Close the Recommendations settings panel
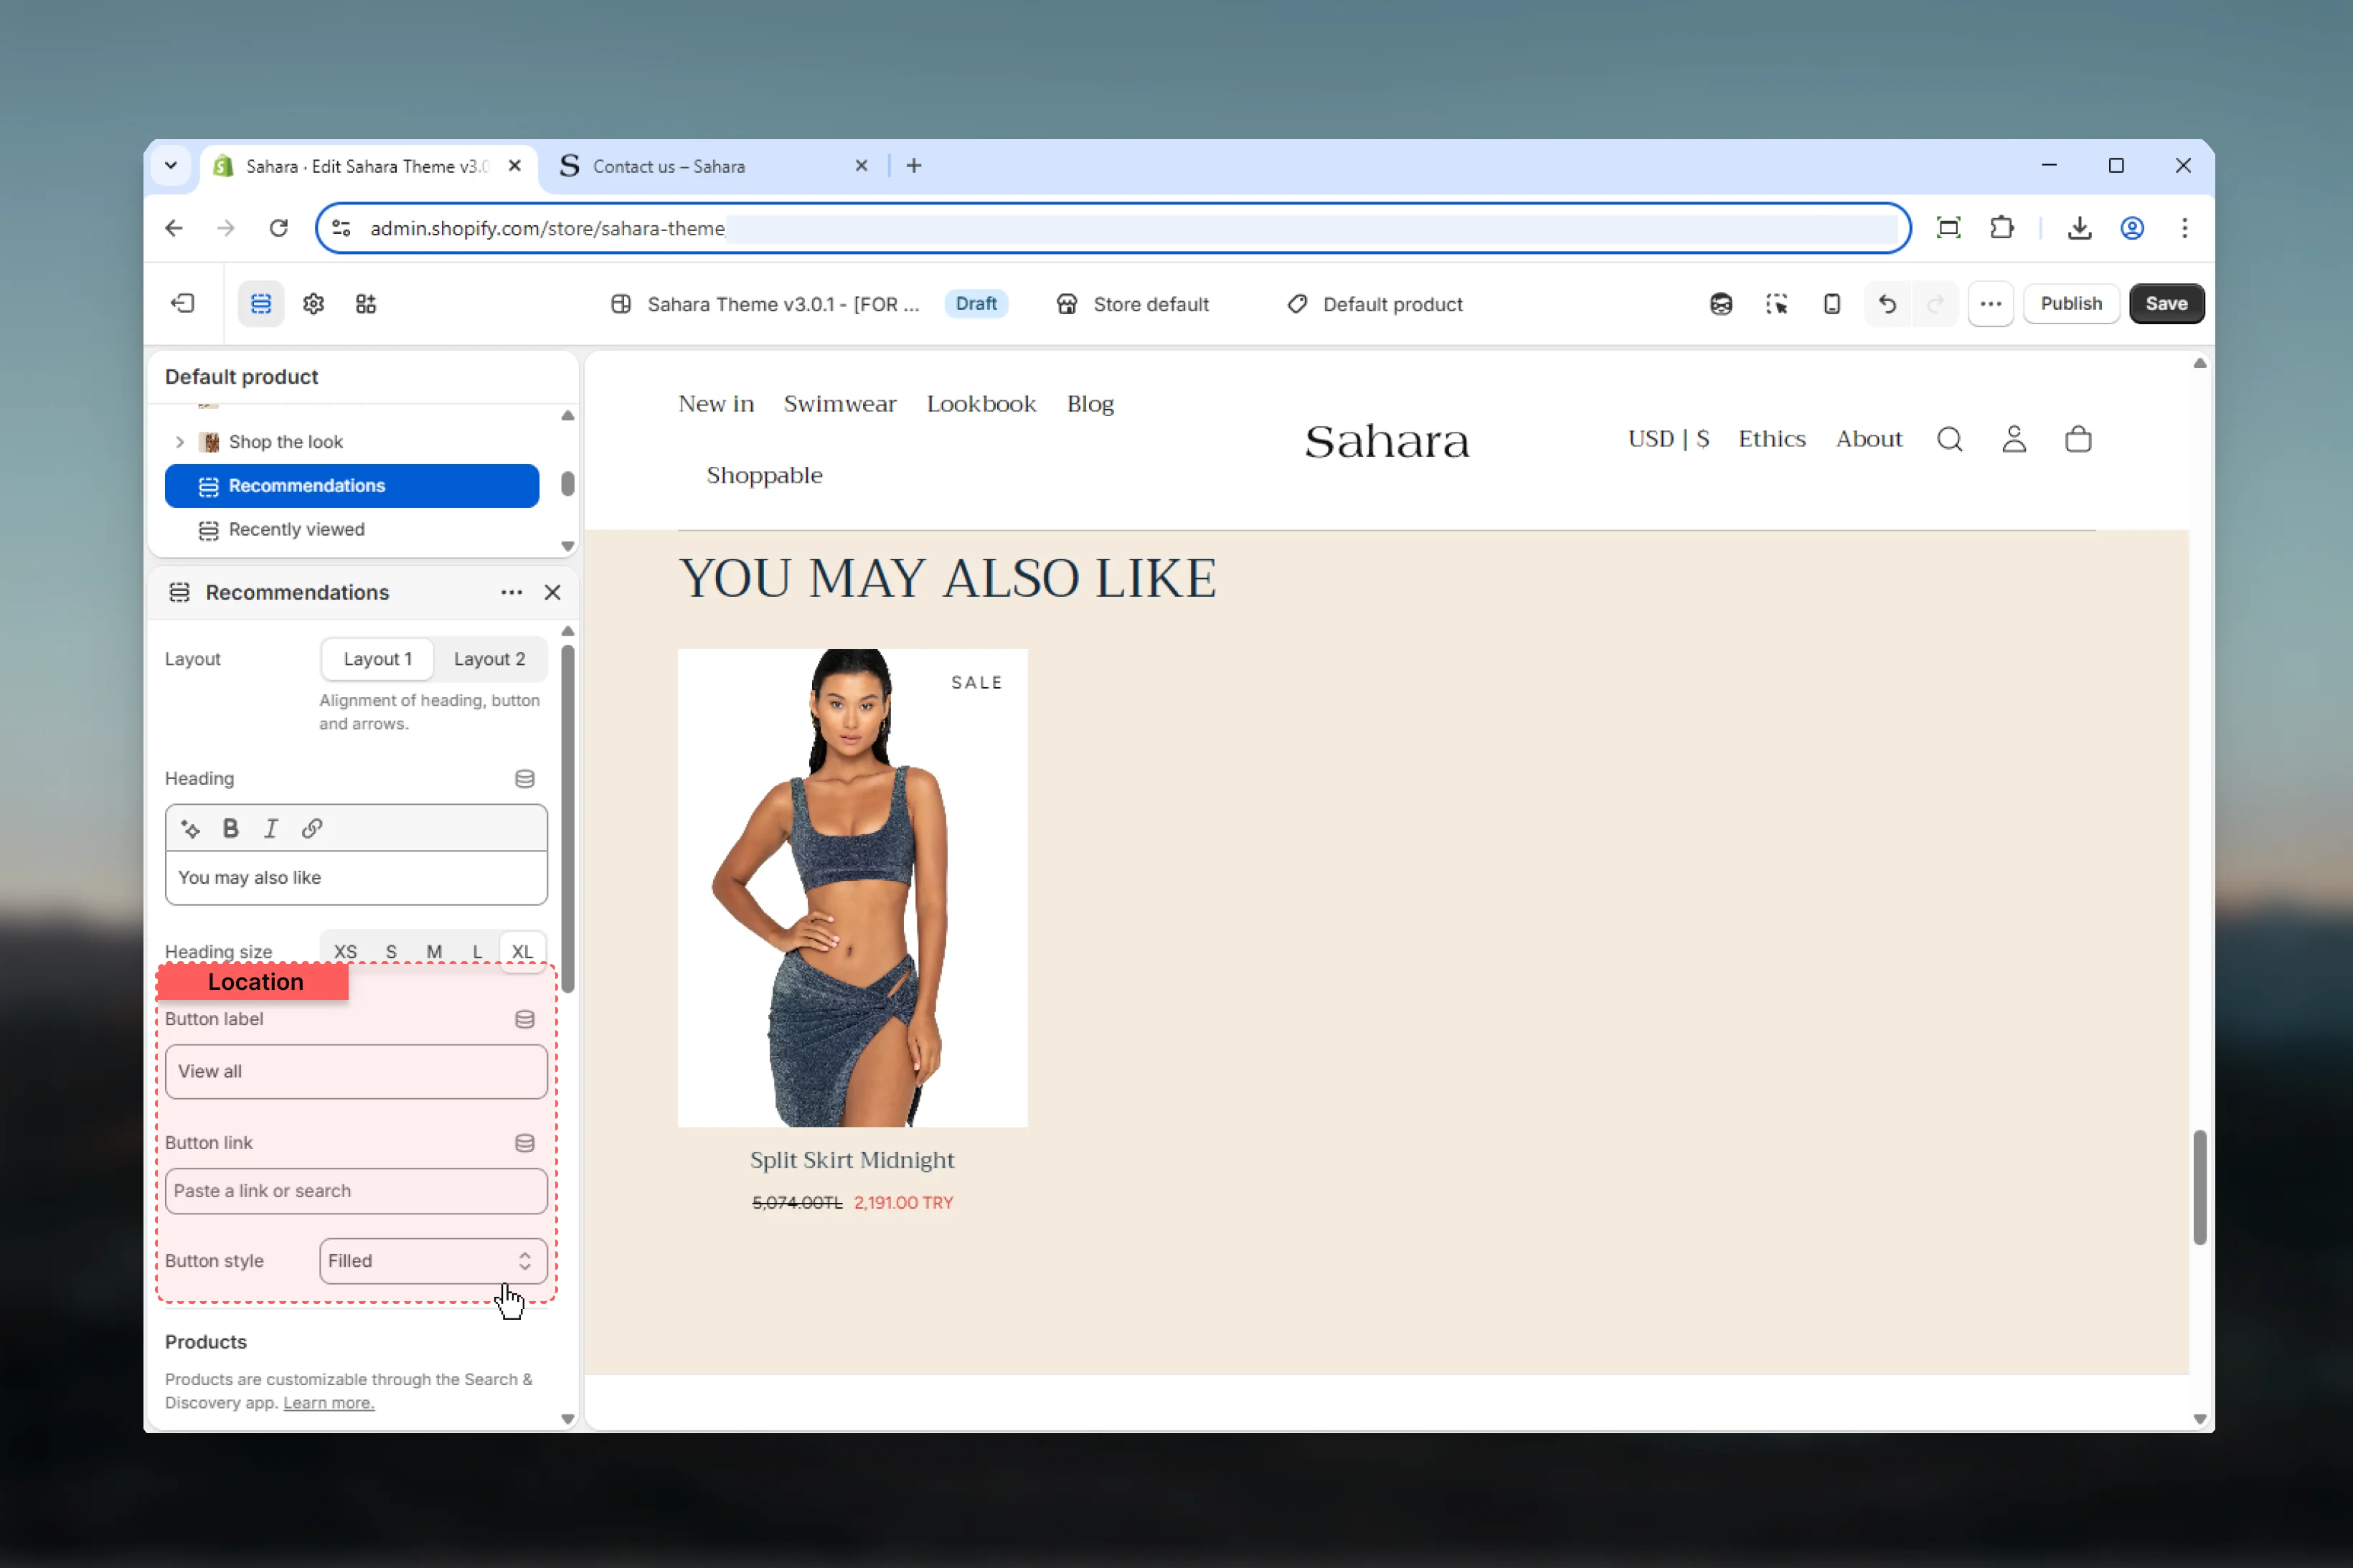This screenshot has width=2353, height=1568. pyautogui.click(x=552, y=592)
